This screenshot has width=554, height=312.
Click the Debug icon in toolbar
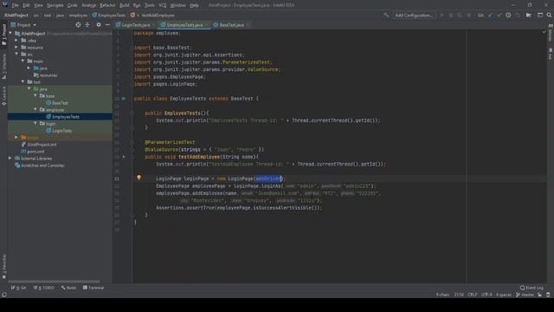pos(451,16)
